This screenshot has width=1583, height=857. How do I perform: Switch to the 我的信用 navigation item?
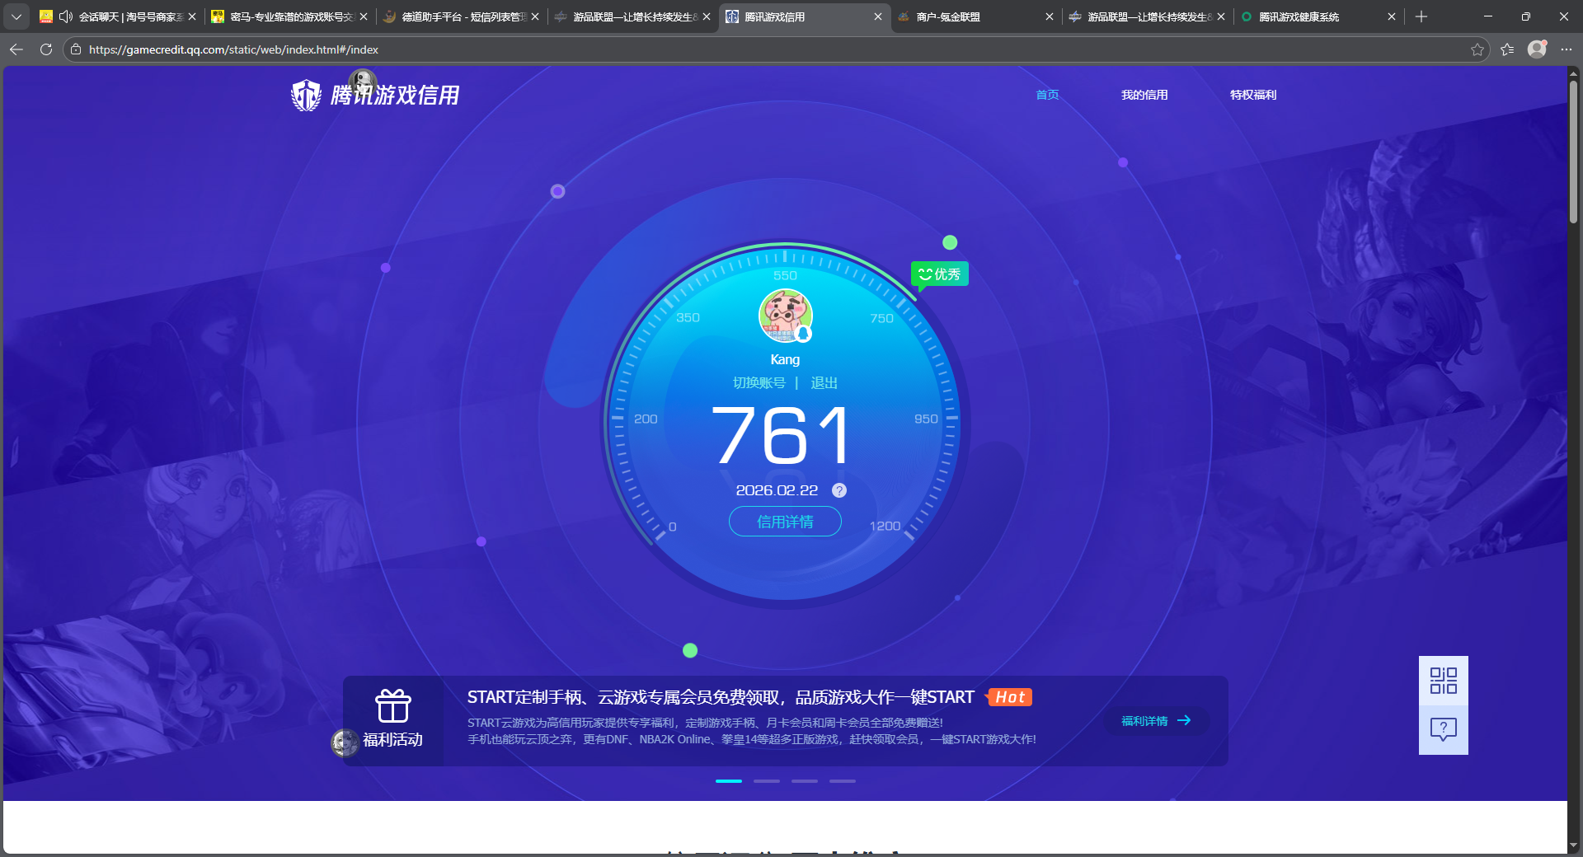pyautogui.click(x=1144, y=95)
